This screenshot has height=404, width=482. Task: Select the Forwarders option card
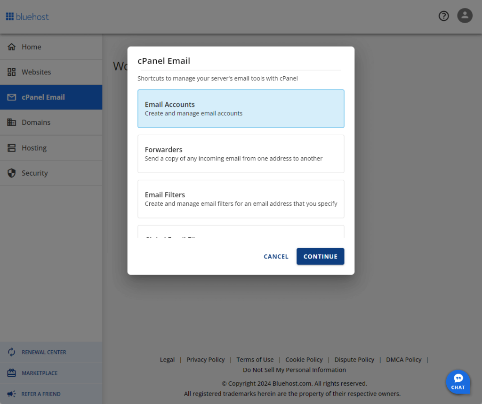[x=241, y=154]
